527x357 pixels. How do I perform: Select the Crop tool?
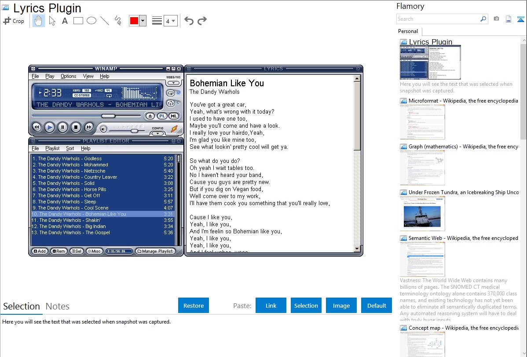14,21
